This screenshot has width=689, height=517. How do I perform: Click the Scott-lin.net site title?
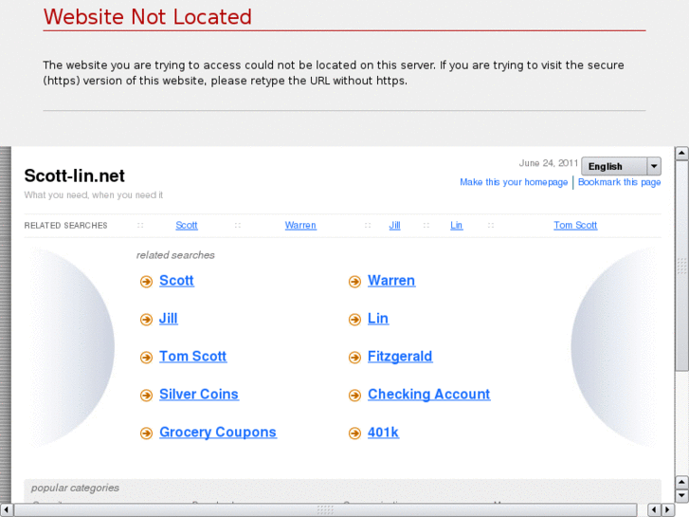coord(75,175)
